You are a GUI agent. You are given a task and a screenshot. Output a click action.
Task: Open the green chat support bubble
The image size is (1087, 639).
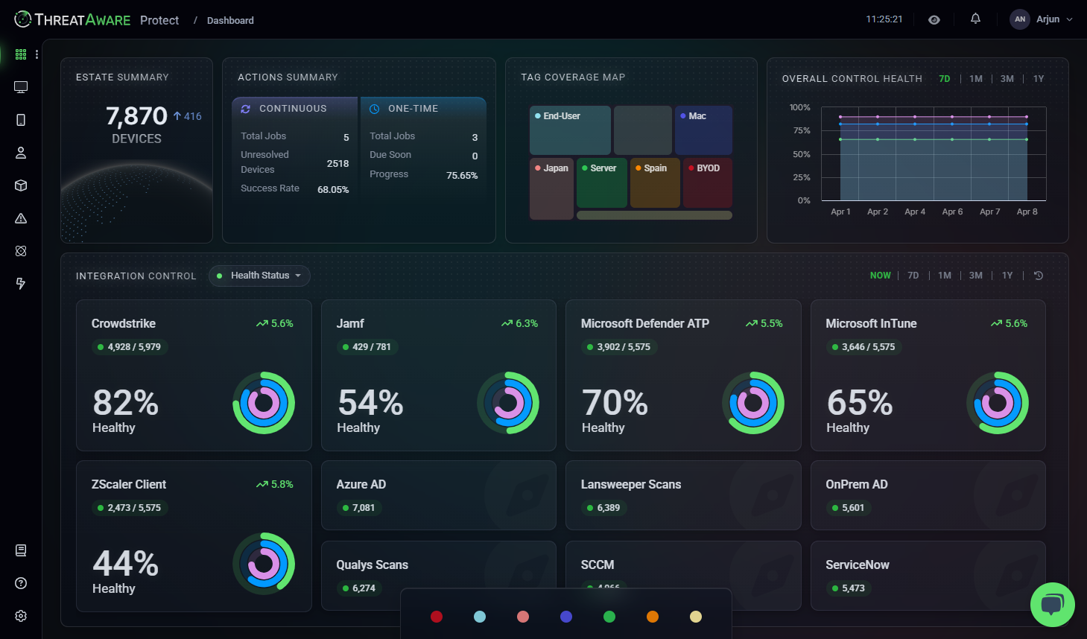pyautogui.click(x=1052, y=604)
